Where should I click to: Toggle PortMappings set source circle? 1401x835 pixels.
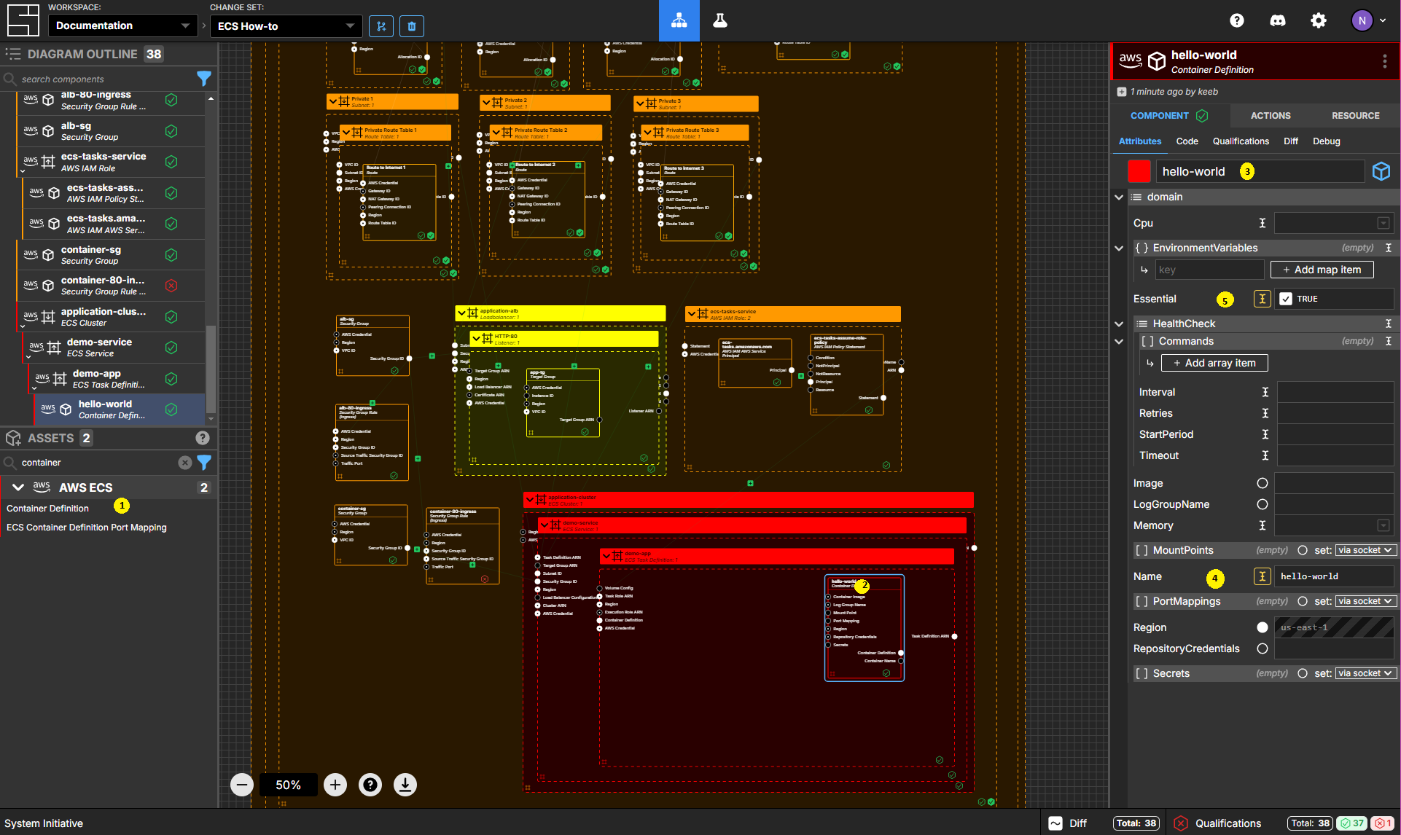coord(1303,601)
